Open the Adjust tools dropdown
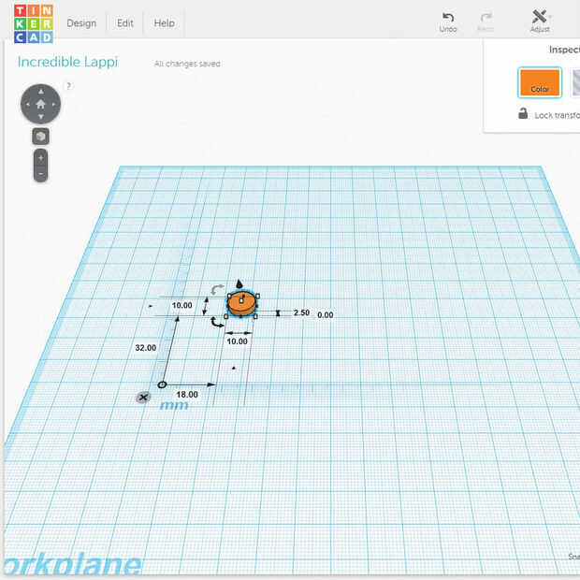 click(540, 22)
